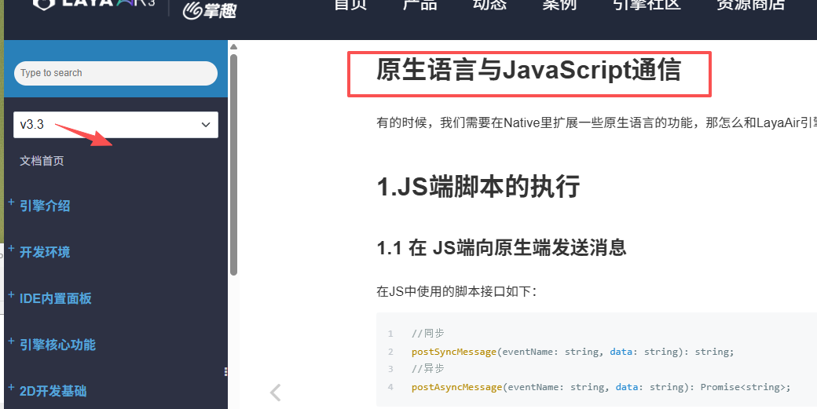Open 资源商店 in the top navigation
The image size is (817, 409).
pyautogui.click(x=750, y=5)
